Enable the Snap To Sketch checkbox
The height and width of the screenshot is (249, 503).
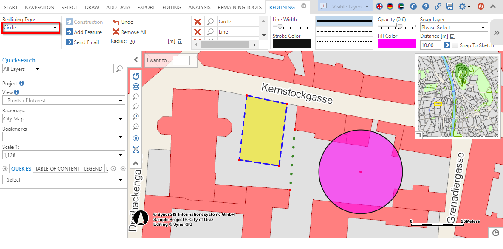[455, 45]
